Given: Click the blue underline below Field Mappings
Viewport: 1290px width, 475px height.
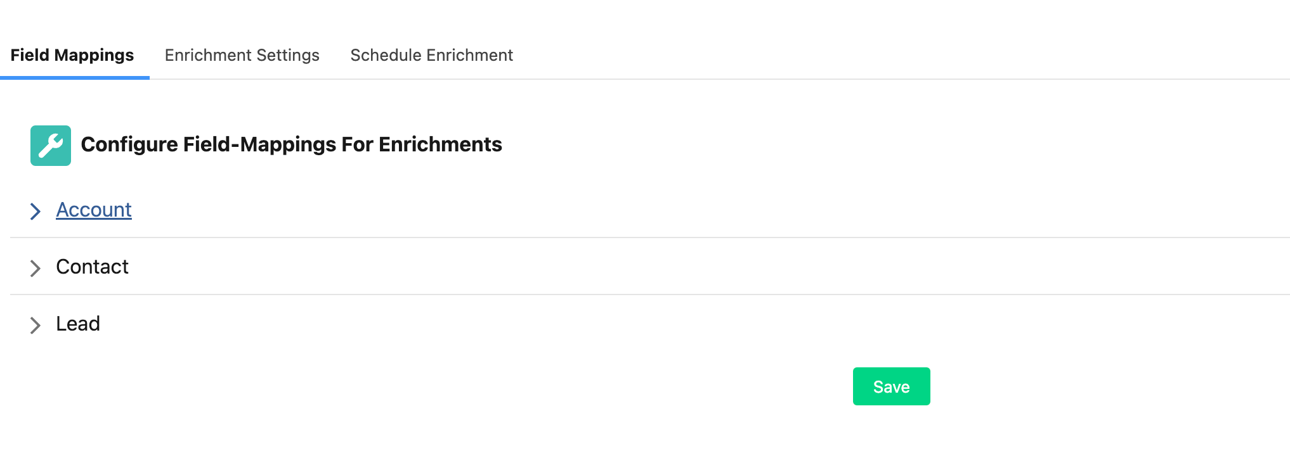Looking at the screenshot, I should pyautogui.click(x=75, y=78).
